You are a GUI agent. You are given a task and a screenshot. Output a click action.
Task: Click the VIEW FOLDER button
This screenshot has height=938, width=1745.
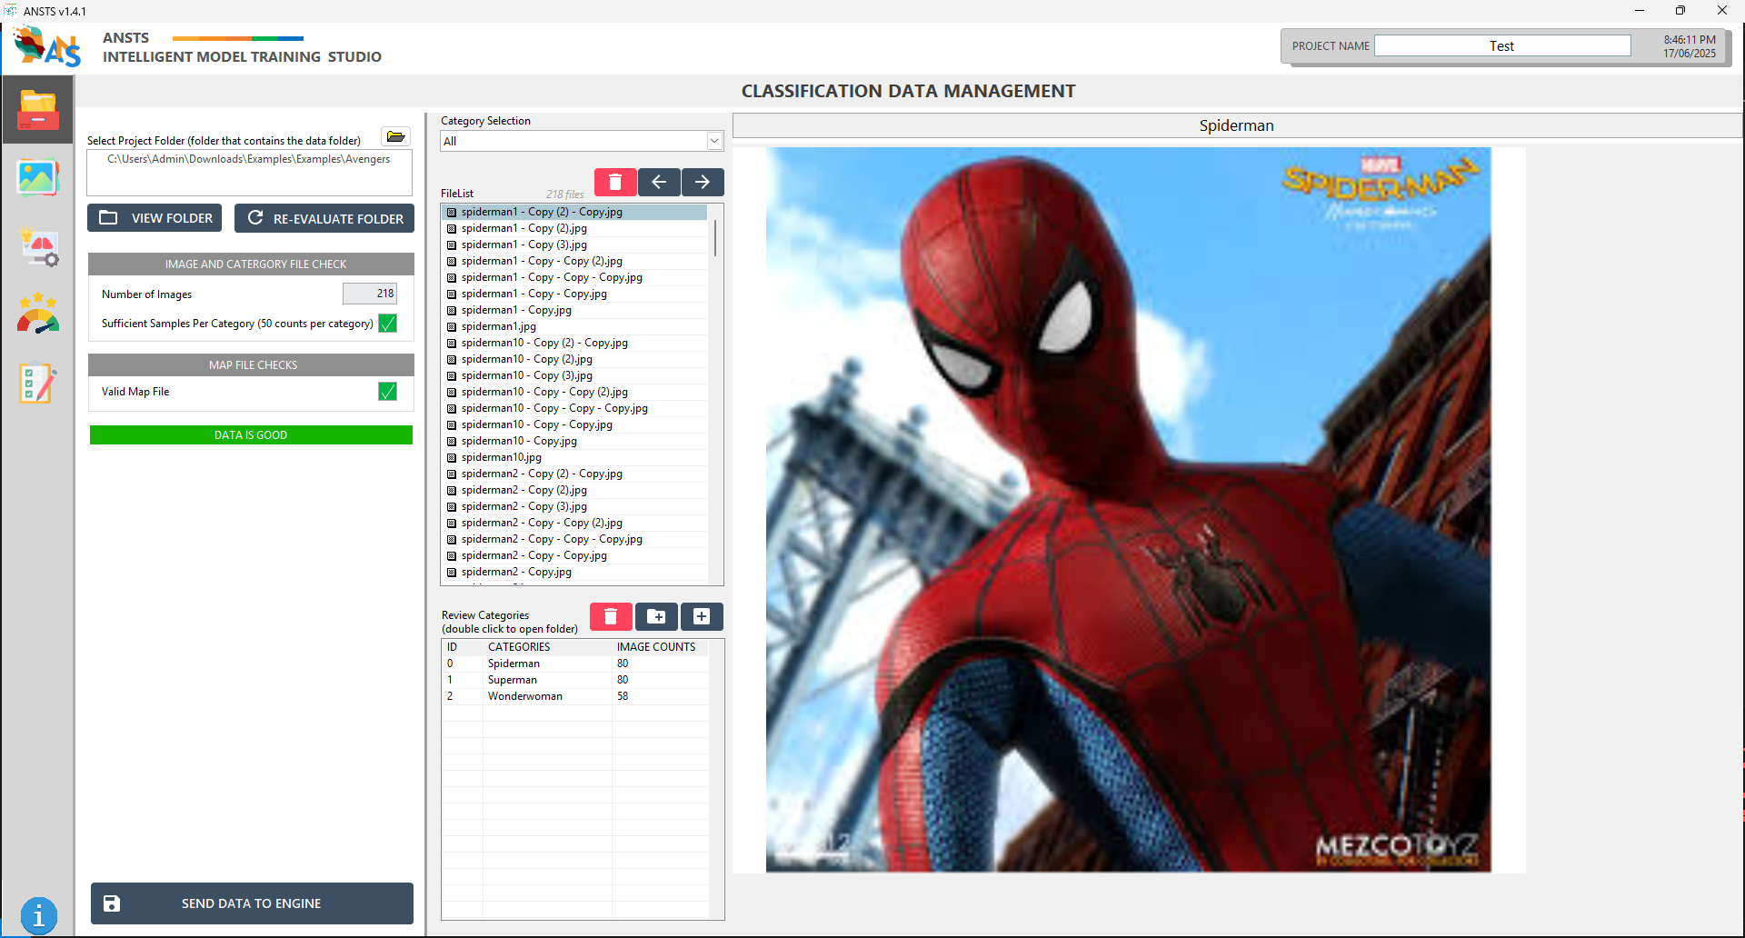click(155, 218)
